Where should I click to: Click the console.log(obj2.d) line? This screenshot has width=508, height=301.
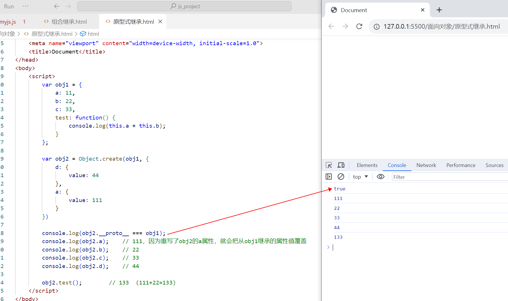tap(75, 266)
